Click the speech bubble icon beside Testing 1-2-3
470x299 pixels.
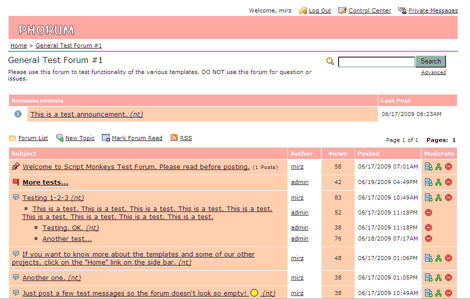coord(16,197)
